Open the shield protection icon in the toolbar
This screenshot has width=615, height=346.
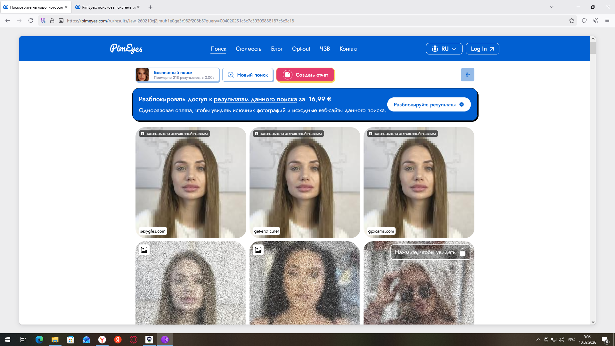(584, 21)
